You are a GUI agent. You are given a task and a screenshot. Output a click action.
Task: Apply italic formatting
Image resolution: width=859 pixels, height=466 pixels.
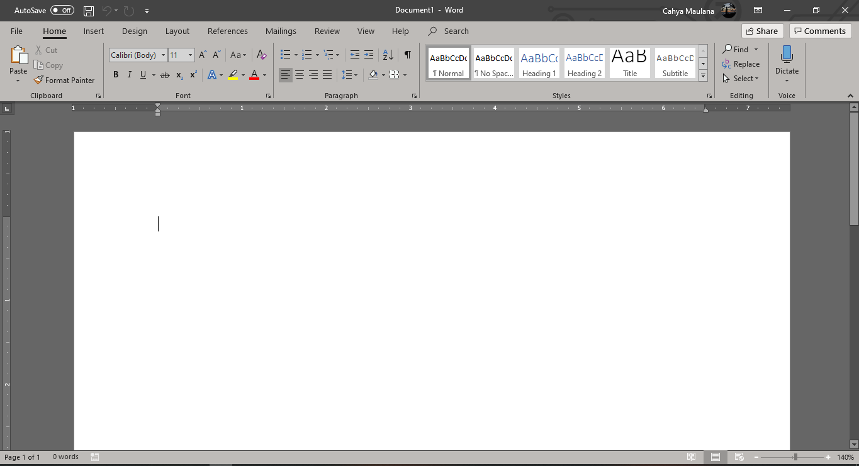(x=129, y=74)
